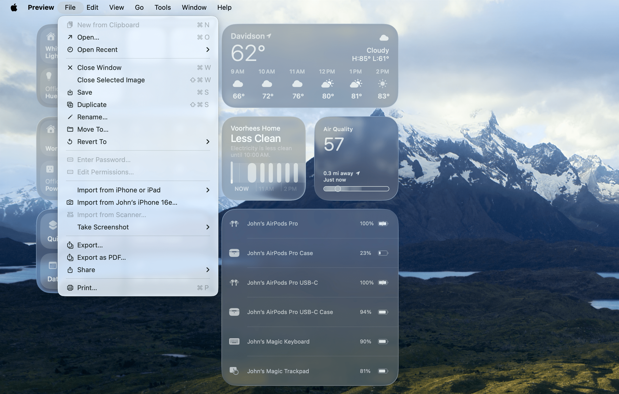The height and width of the screenshot is (394, 619).
Task: Expand the Revert To submenu chevron
Action: tap(208, 142)
